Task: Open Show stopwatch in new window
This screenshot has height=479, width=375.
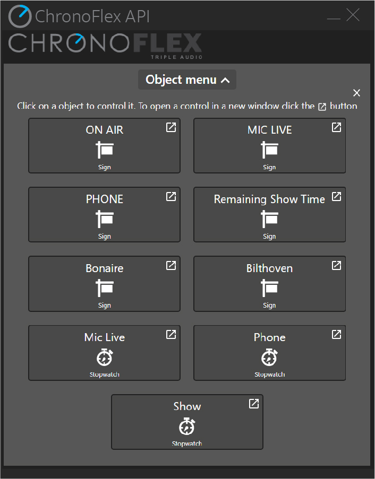Action: click(x=254, y=404)
